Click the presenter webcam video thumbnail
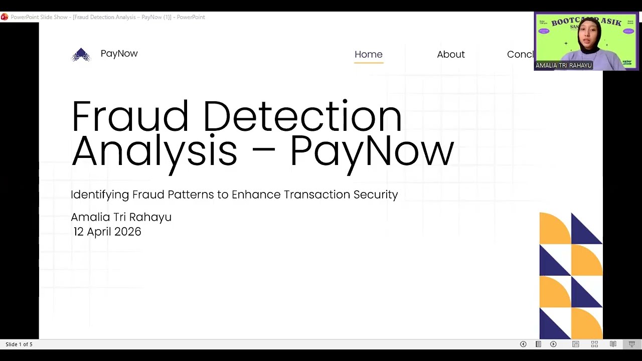 click(586, 41)
